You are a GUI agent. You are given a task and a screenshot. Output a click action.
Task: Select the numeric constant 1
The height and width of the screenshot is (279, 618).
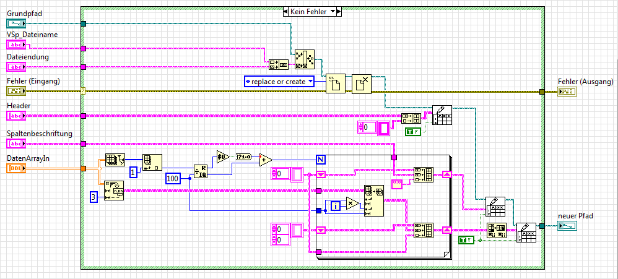[133, 171]
